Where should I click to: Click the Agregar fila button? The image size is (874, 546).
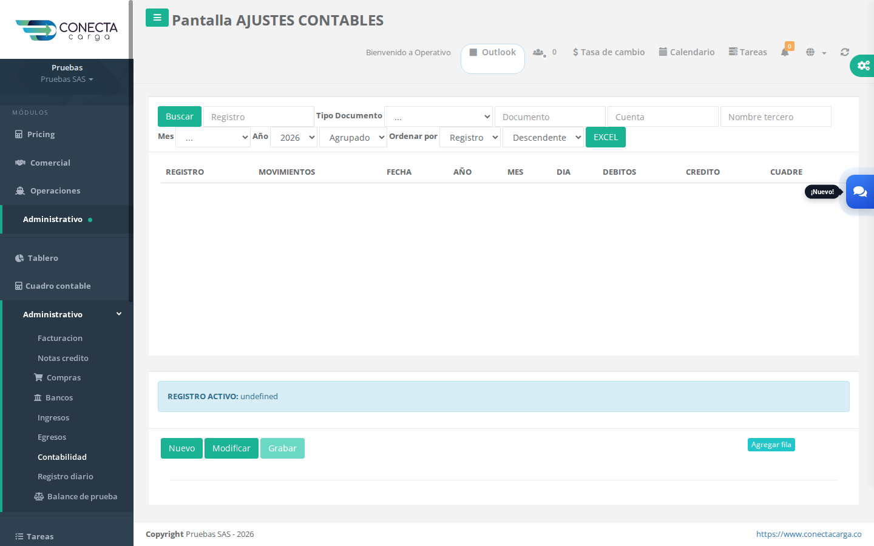click(x=771, y=445)
